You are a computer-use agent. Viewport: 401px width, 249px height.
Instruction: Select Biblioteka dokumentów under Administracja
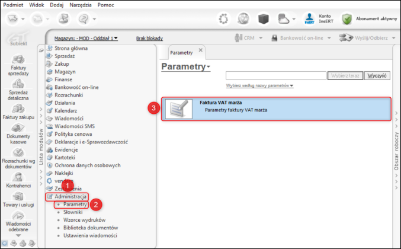(91, 228)
